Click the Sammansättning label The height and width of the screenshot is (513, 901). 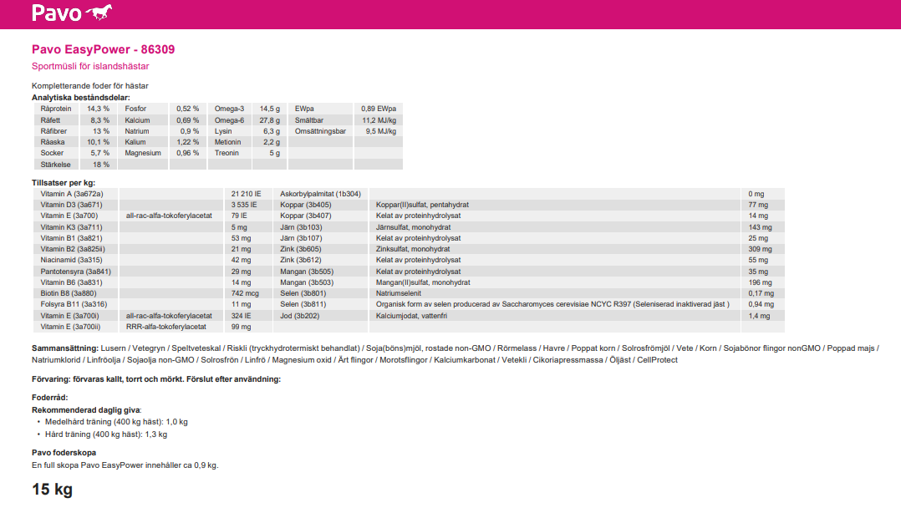pos(64,348)
